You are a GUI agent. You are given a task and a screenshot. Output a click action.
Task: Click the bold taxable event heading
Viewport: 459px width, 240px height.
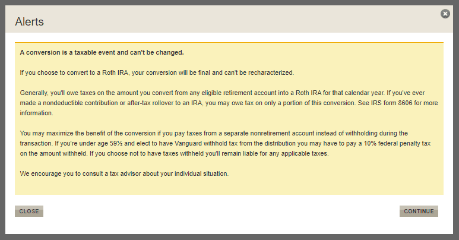[x=102, y=52]
